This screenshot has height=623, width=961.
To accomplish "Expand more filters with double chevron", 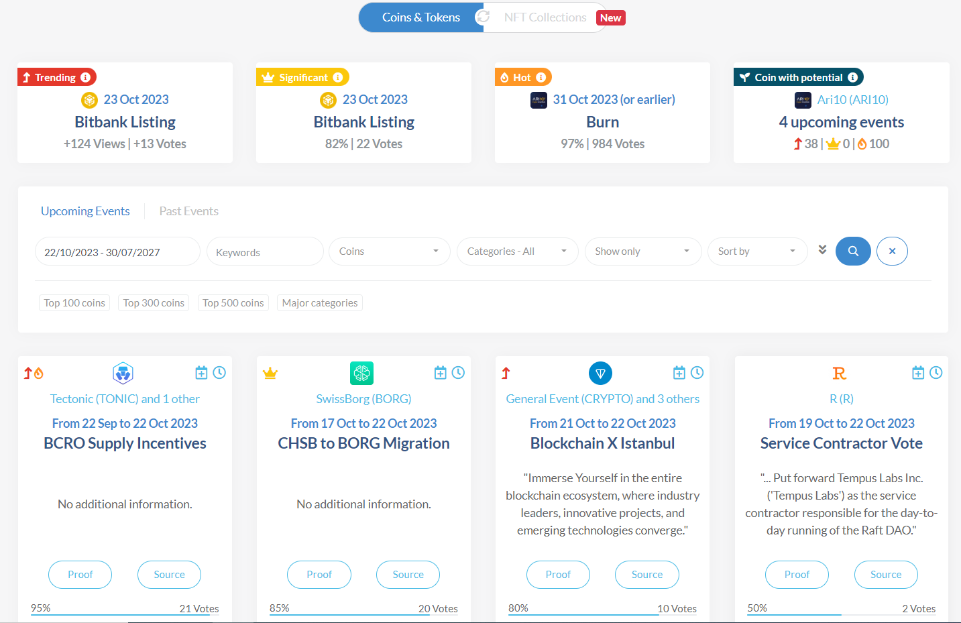I will pyautogui.click(x=822, y=250).
